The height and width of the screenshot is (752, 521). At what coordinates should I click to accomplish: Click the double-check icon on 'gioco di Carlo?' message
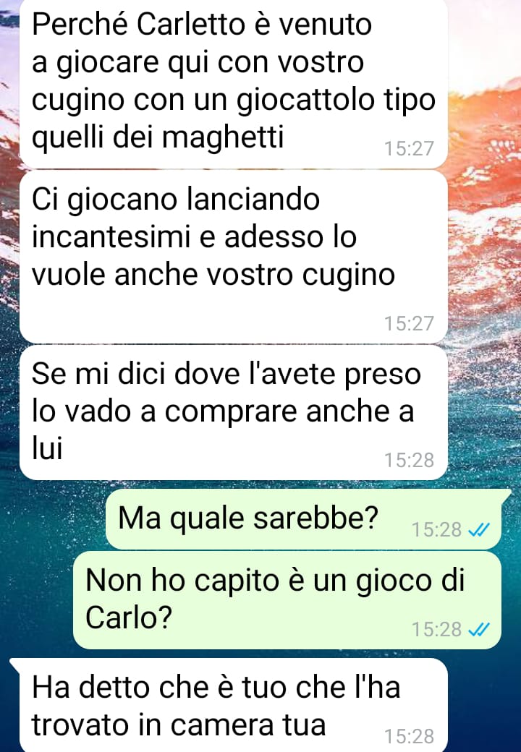pyautogui.click(x=479, y=629)
